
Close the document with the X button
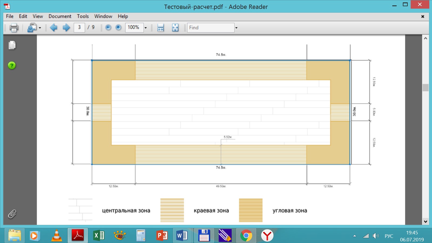pyautogui.click(x=423, y=16)
